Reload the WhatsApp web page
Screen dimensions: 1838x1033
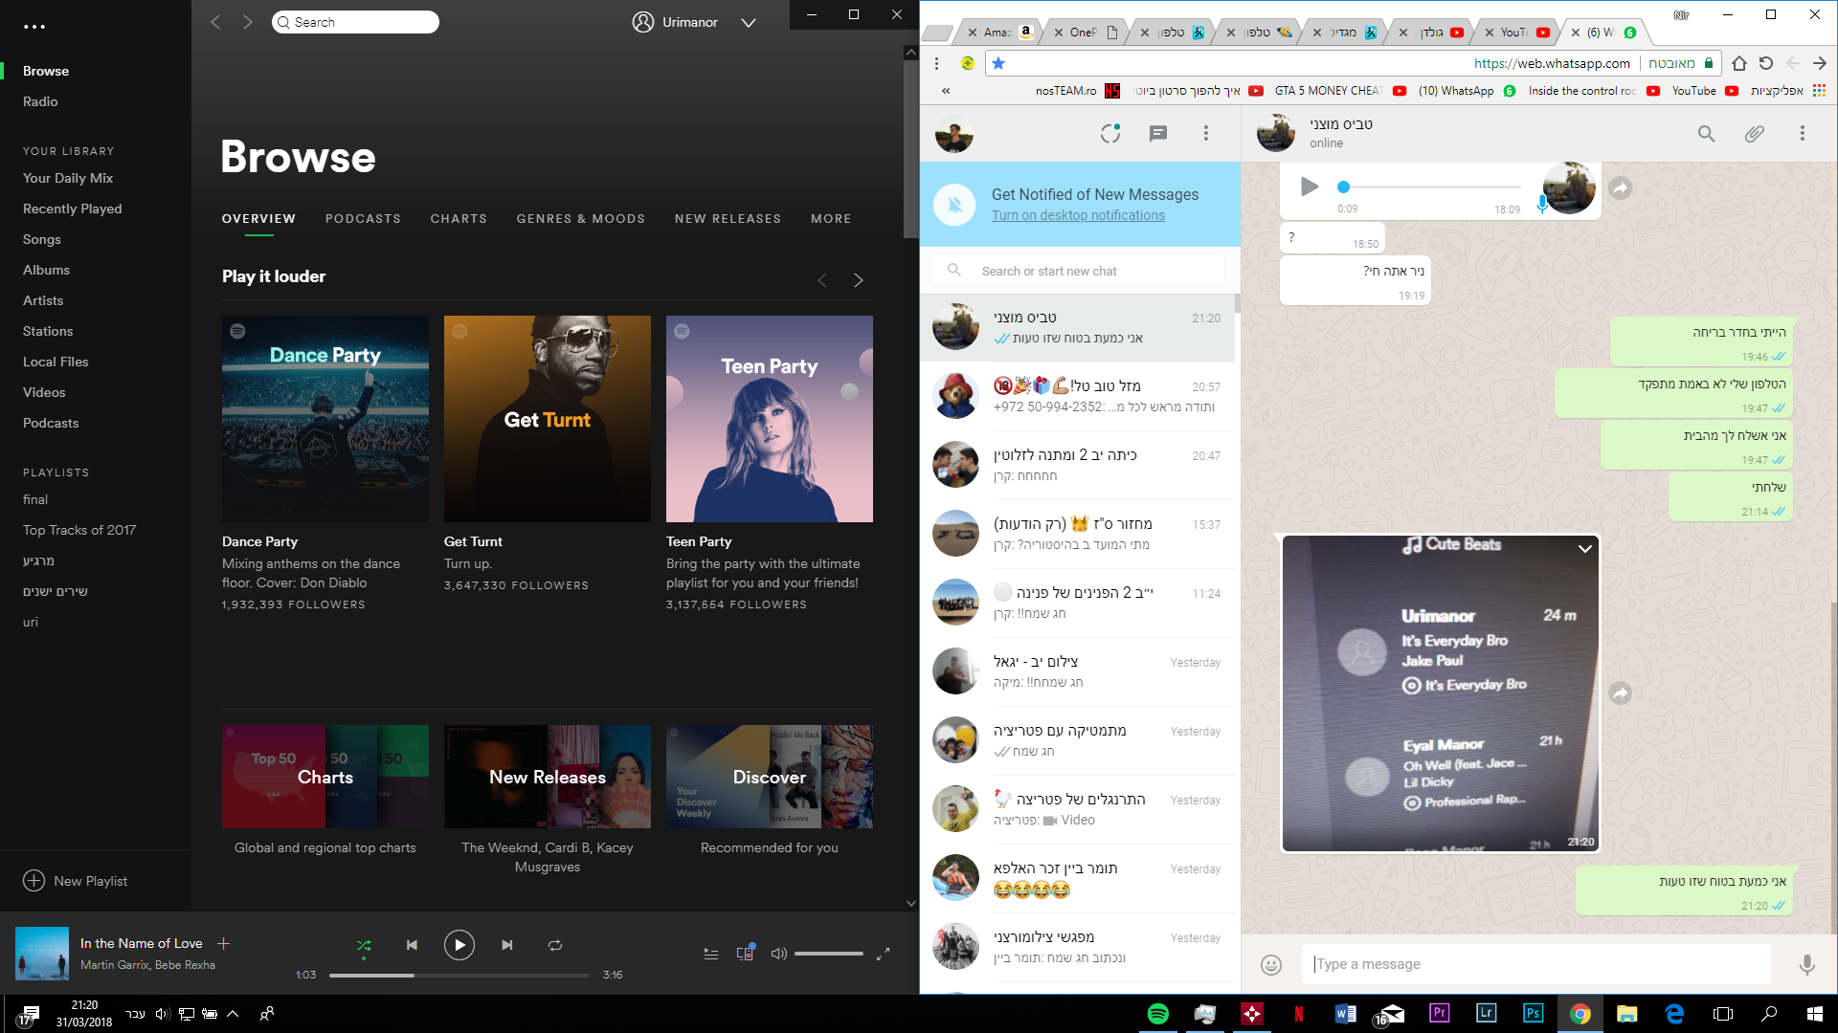(1766, 63)
